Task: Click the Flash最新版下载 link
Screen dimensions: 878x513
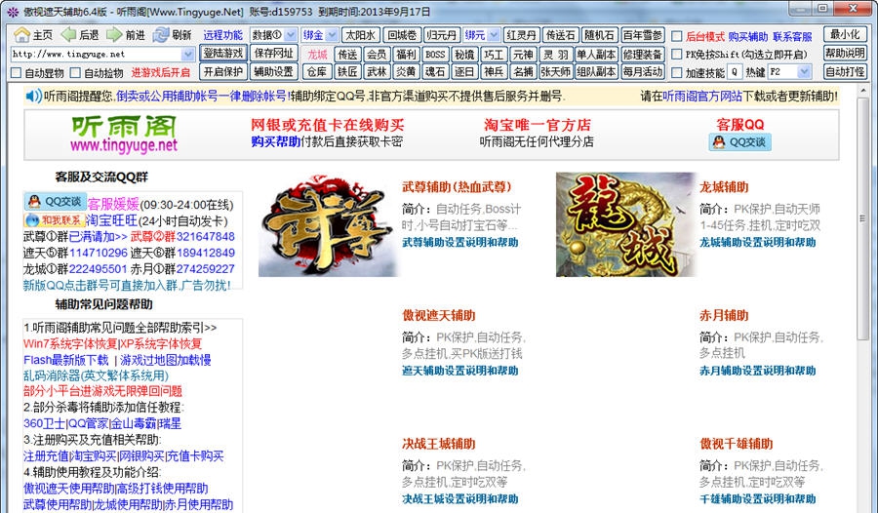Action: pos(66,360)
